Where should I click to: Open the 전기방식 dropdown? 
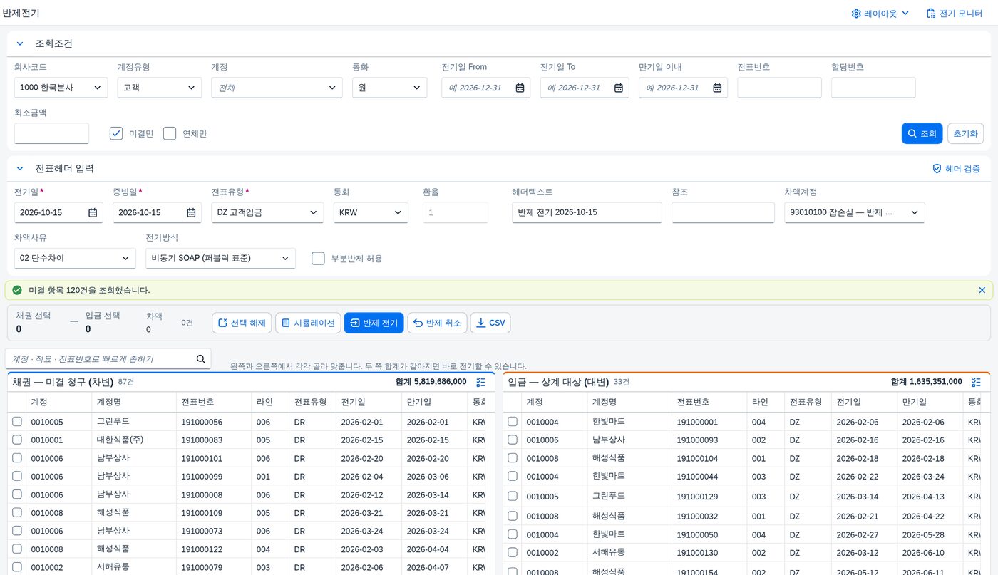[220, 258]
